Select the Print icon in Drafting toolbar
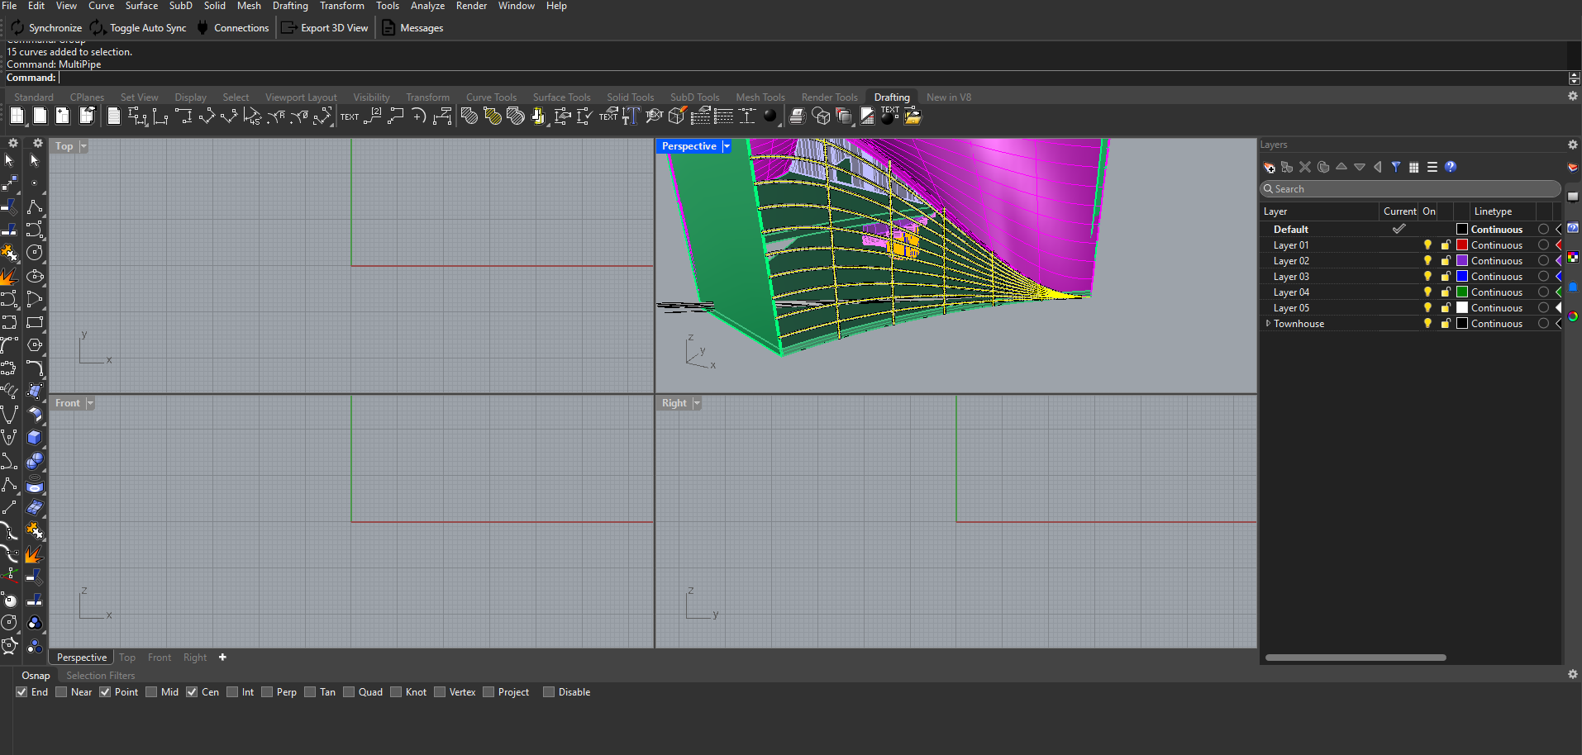Viewport: 1582px width, 755px height. point(797,116)
